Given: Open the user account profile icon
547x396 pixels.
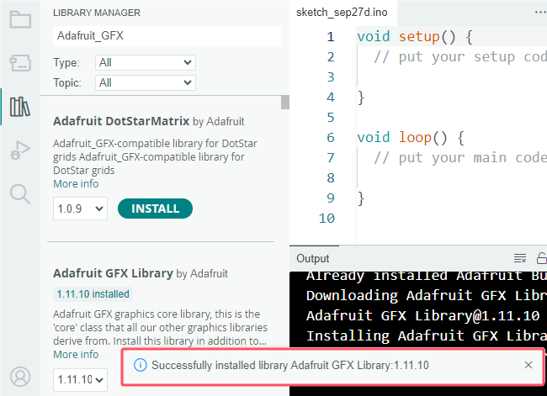Looking at the screenshot, I should click(20, 377).
